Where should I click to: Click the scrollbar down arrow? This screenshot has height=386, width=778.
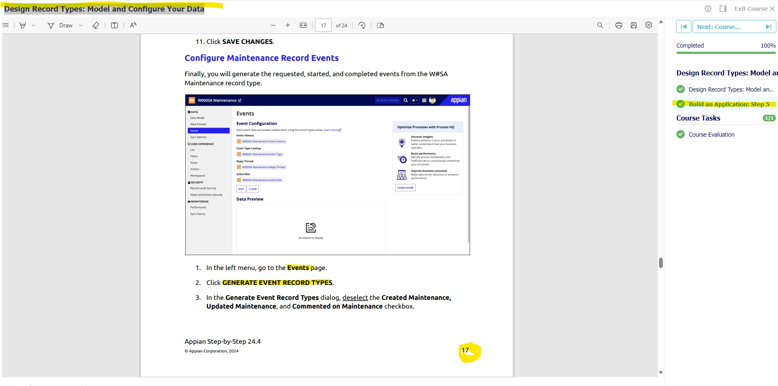click(661, 372)
